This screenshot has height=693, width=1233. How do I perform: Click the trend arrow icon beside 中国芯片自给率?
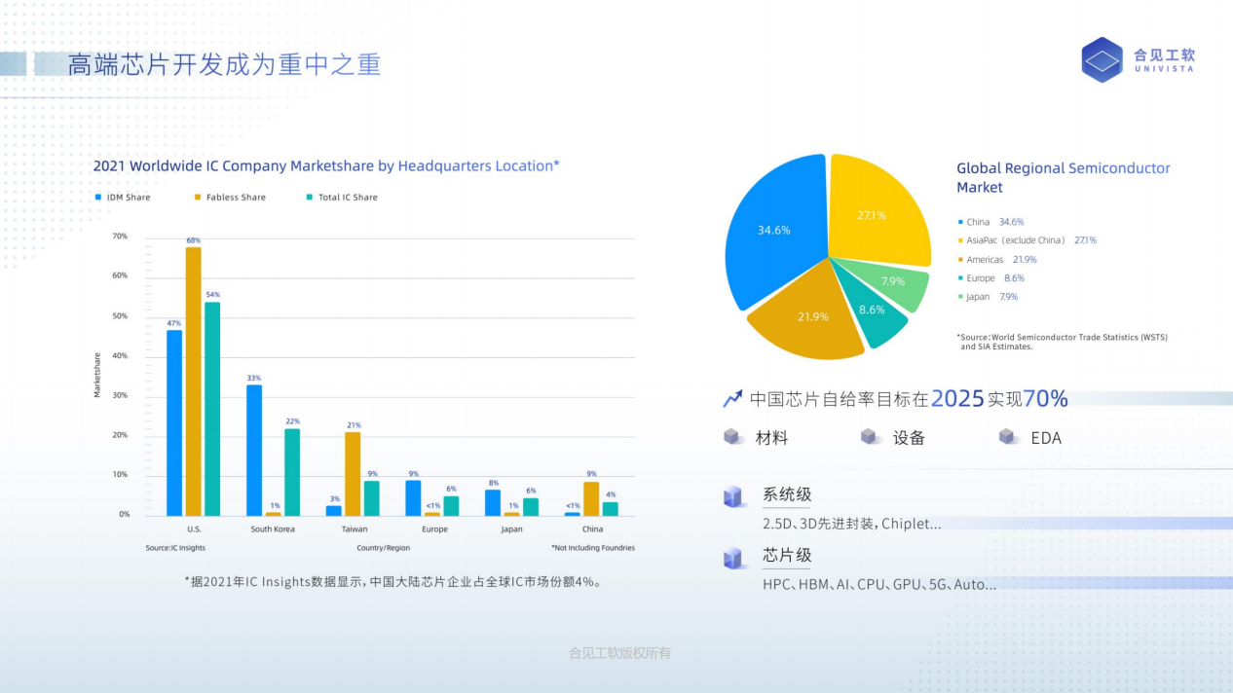point(732,399)
